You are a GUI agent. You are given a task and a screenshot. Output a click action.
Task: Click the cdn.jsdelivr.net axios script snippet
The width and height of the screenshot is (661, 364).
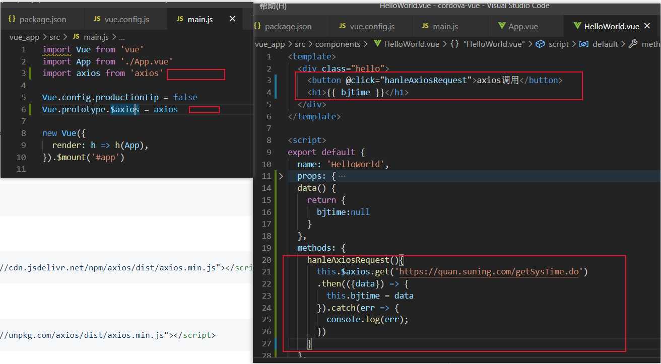tap(126, 267)
